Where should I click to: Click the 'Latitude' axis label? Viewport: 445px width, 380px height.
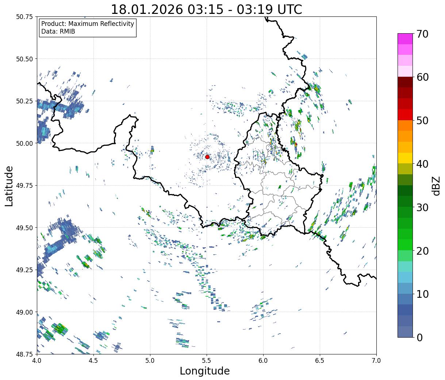9,186
